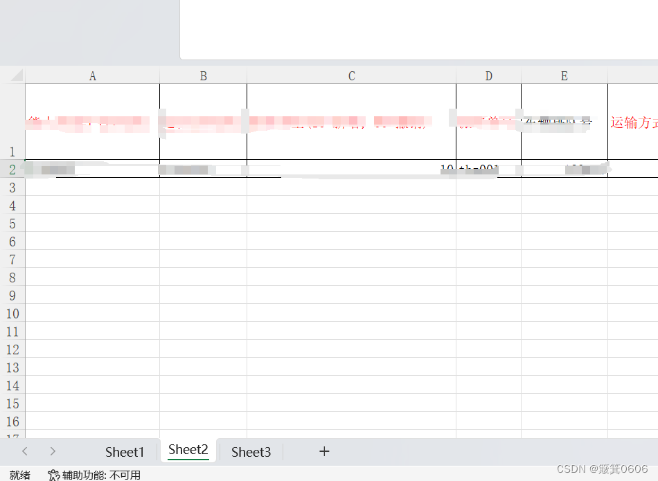
Task: Select row 1 header
Action: (12, 122)
